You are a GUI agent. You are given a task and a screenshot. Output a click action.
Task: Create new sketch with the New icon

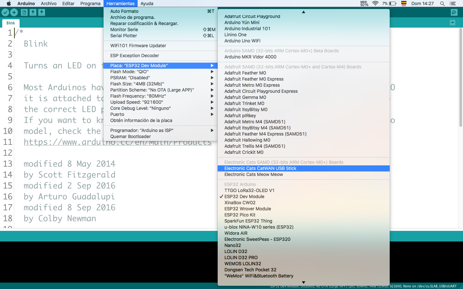pos(24,12)
